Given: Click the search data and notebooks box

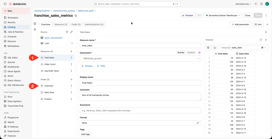Looking at the screenshot, I should click(136, 4).
